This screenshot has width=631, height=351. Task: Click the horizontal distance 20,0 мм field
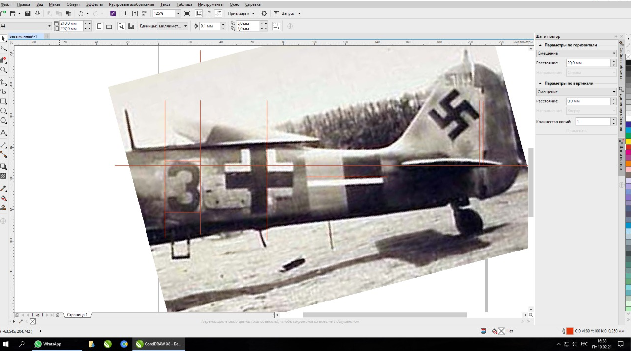click(587, 63)
